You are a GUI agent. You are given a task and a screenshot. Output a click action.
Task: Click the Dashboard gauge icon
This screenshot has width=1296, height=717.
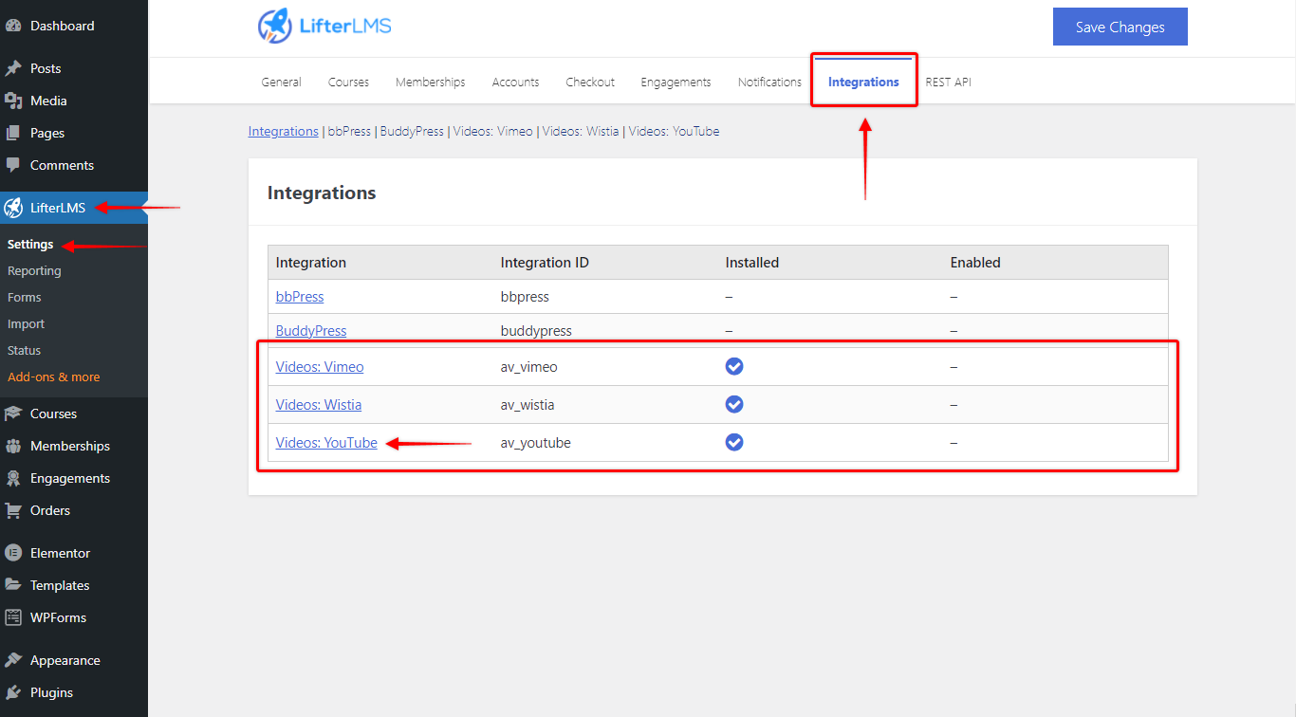point(13,26)
